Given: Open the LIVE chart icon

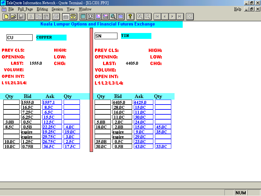Looking at the screenshot, I should (x=105, y=17).
